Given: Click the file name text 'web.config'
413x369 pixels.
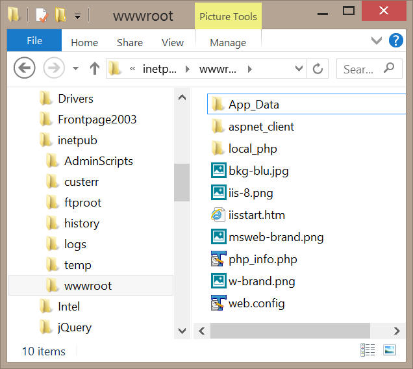Looking at the screenshot, I should pos(257,303).
